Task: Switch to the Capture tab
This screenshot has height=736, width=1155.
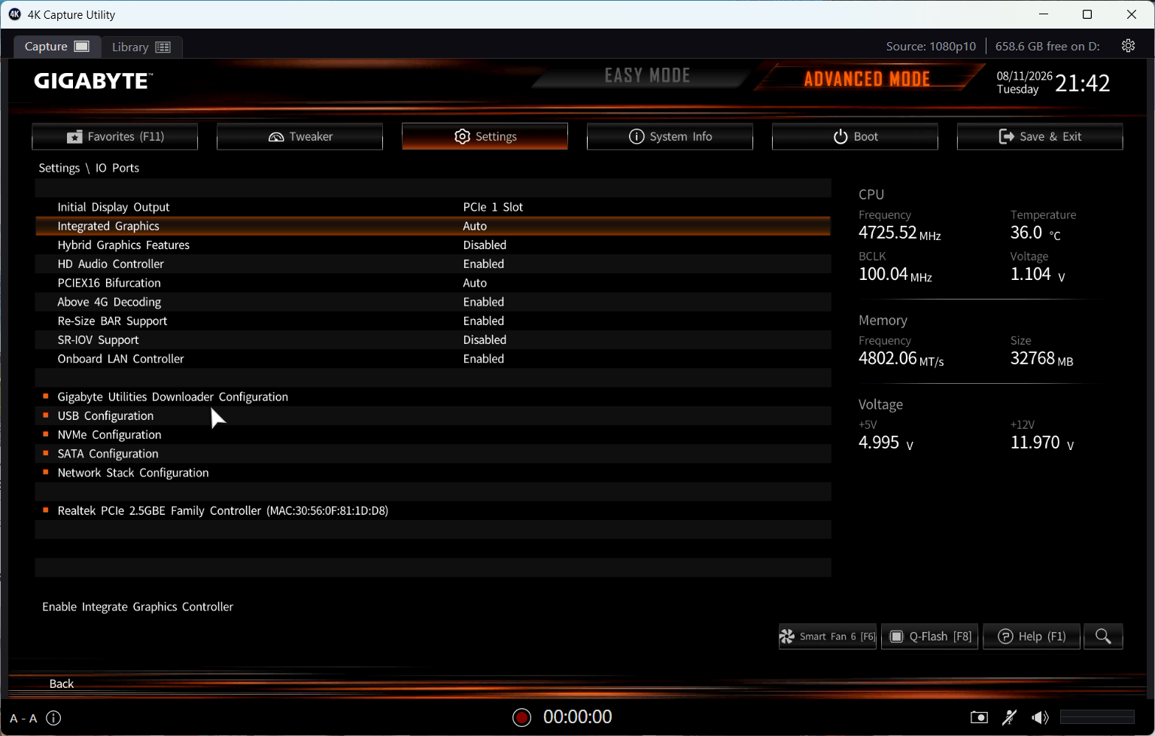Action: (x=57, y=46)
